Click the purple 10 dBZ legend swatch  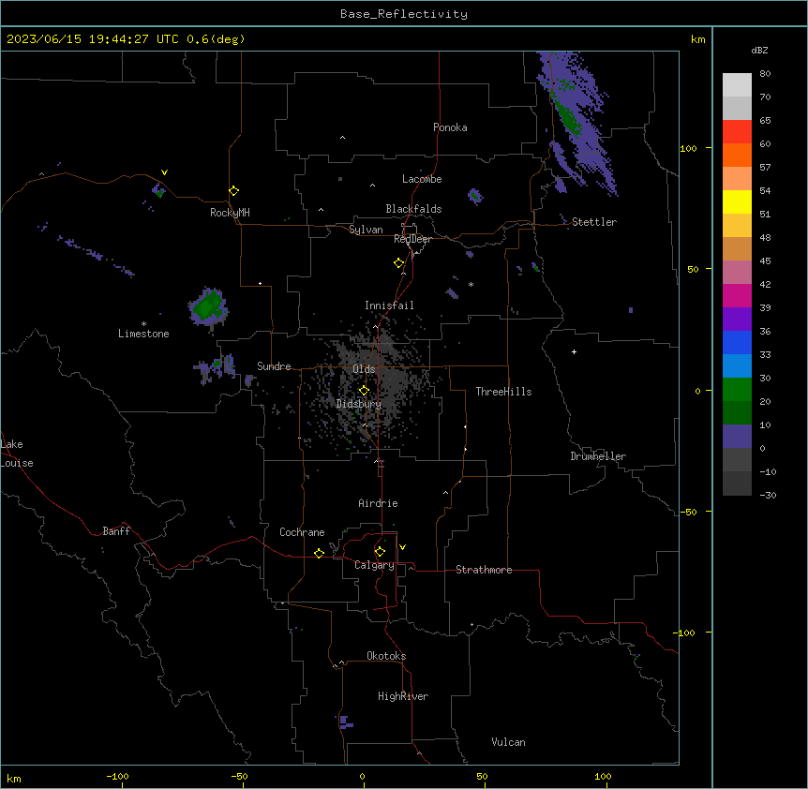click(x=737, y=437)
